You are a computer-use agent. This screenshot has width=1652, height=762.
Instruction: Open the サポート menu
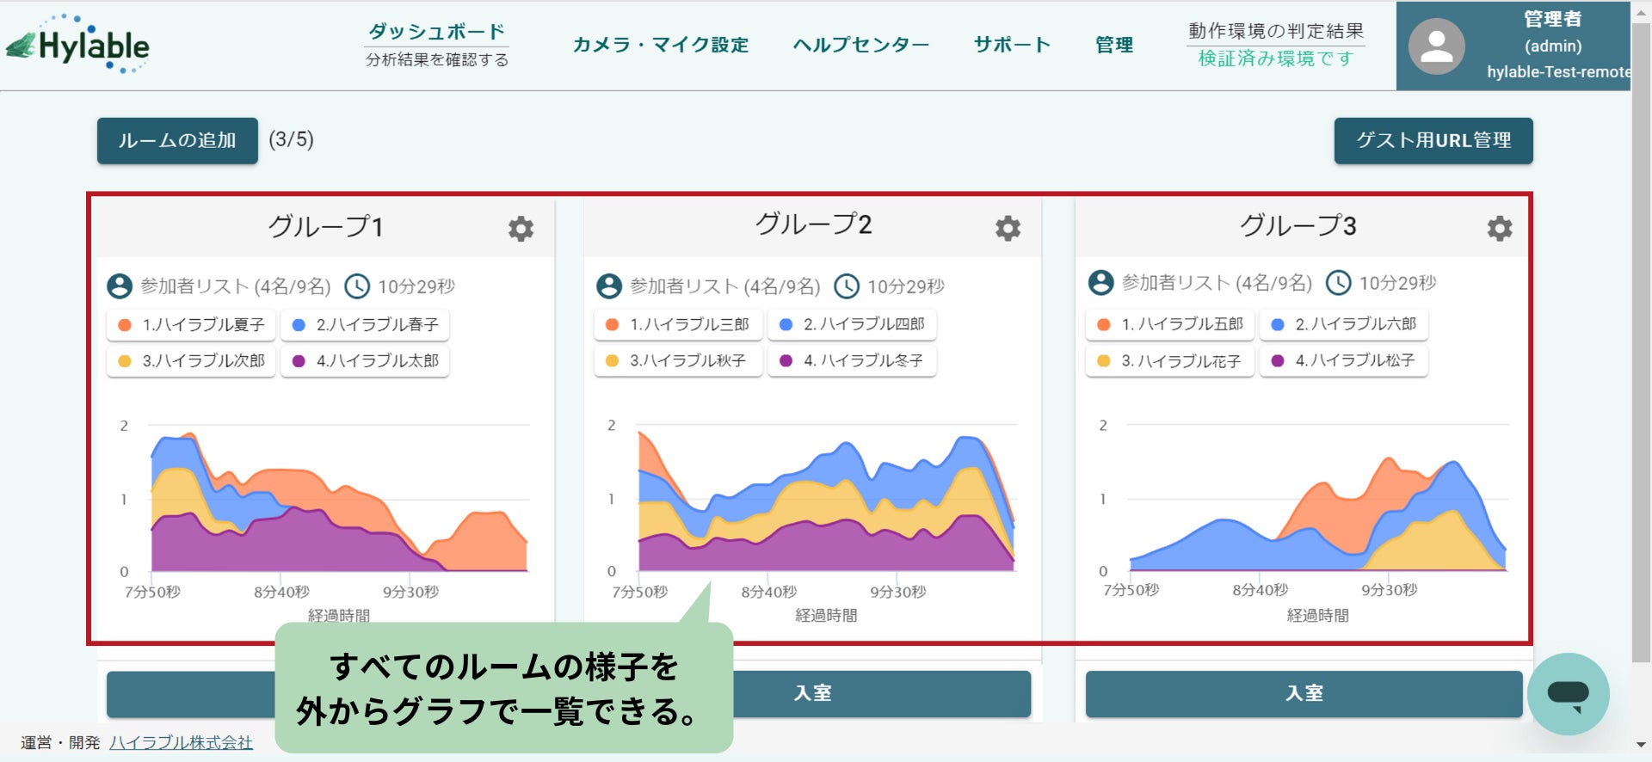[x=1012, y=45]
